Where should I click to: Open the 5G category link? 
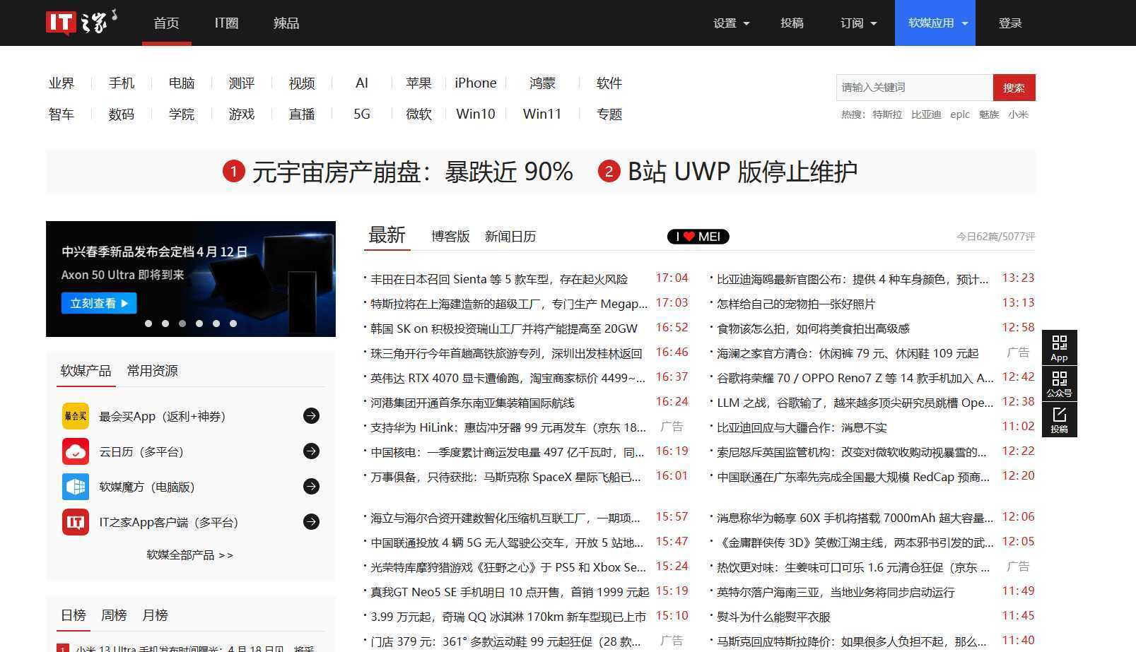coord(362,114)
